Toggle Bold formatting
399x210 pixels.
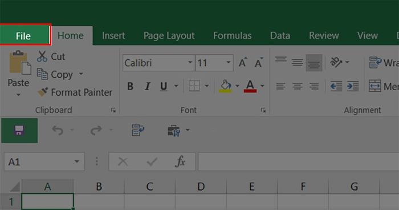130,86
